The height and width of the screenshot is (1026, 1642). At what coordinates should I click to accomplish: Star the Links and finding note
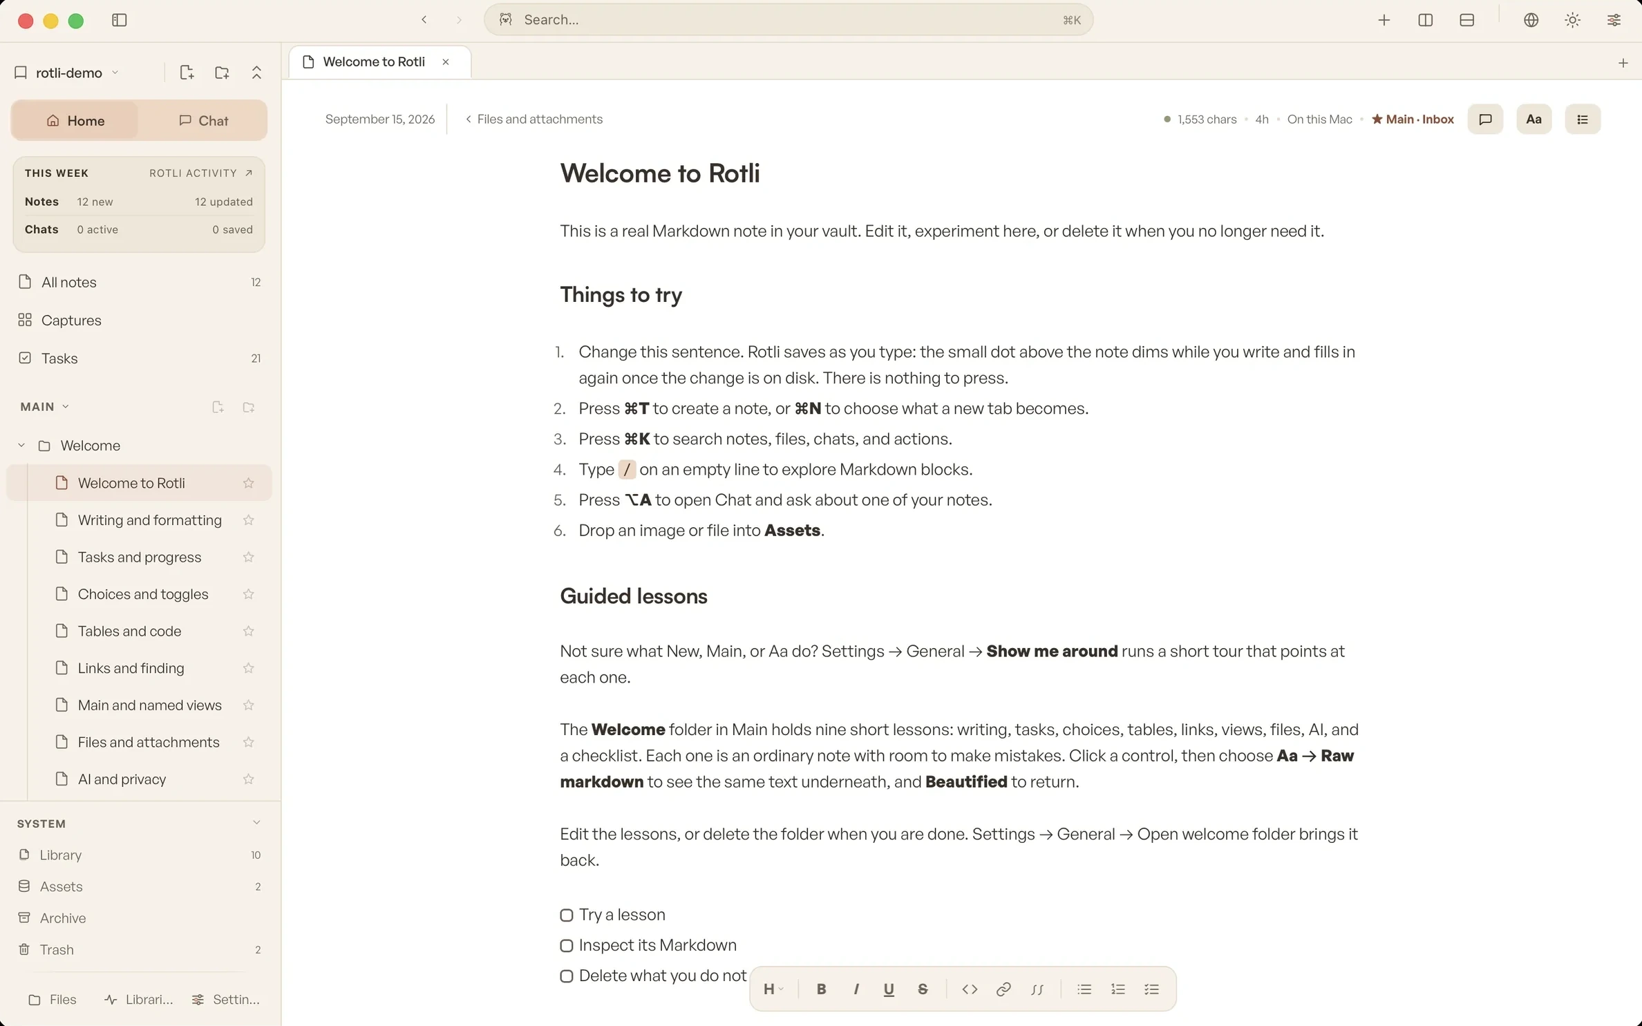click(x=249, y=668)
